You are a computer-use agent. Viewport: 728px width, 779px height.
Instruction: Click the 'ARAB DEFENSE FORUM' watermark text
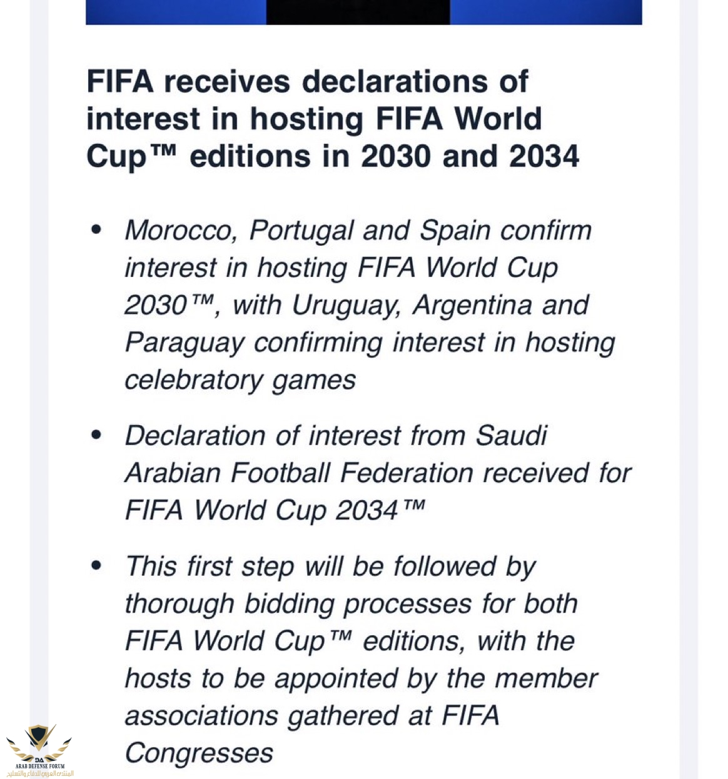point(40,766)
